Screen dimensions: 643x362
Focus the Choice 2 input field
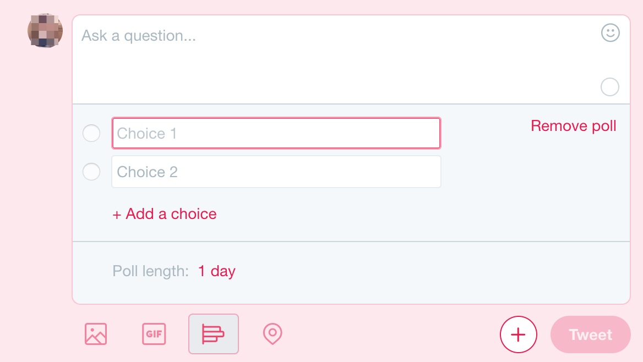click(276, 172)
